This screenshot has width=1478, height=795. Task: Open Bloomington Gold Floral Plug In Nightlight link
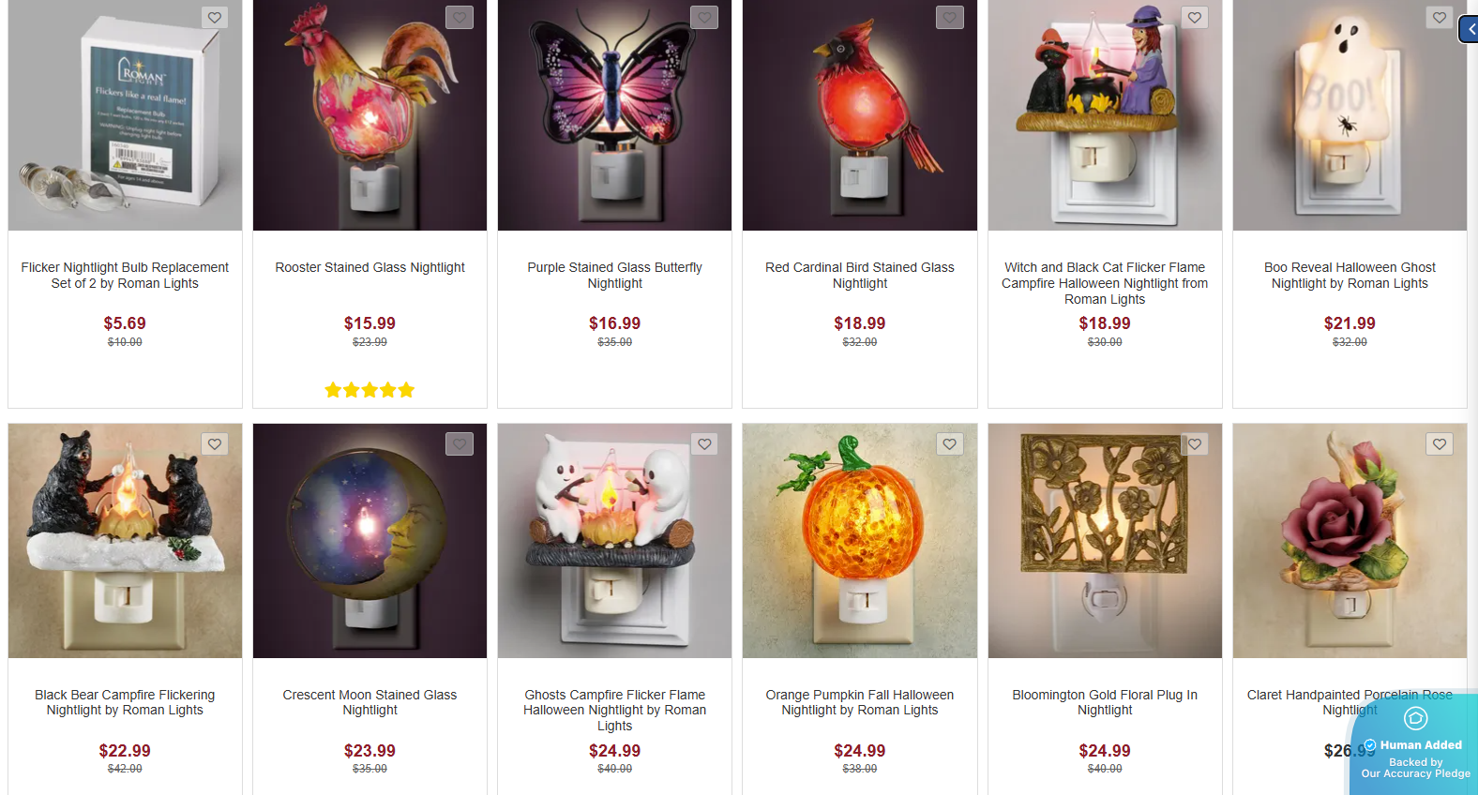tap(1105, 702)
